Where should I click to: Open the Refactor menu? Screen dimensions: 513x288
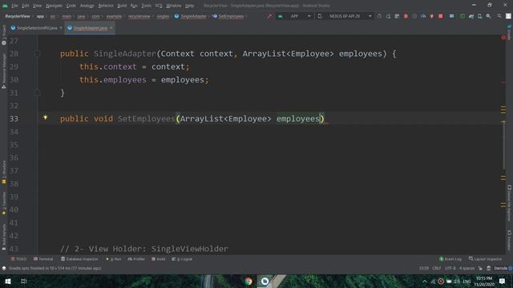[x=106, y=6]
